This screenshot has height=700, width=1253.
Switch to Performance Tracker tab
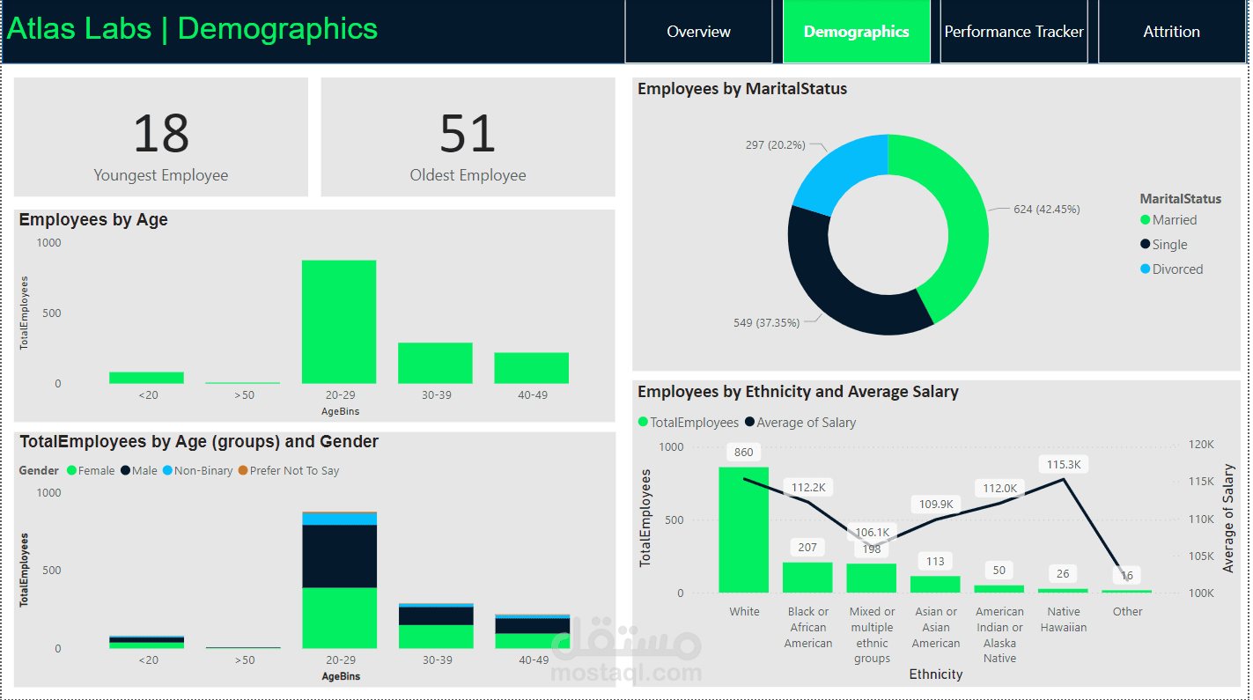tap(1013, 32)
